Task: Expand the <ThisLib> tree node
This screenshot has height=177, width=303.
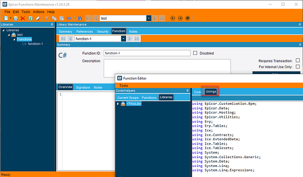Action: click(x=118, y=104)
